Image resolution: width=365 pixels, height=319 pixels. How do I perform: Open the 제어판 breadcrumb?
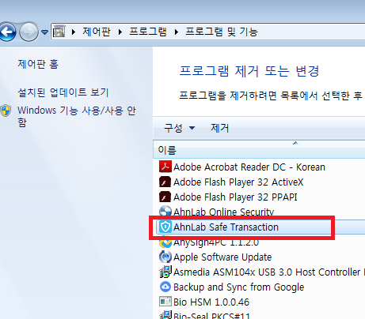tap(97, 32)
